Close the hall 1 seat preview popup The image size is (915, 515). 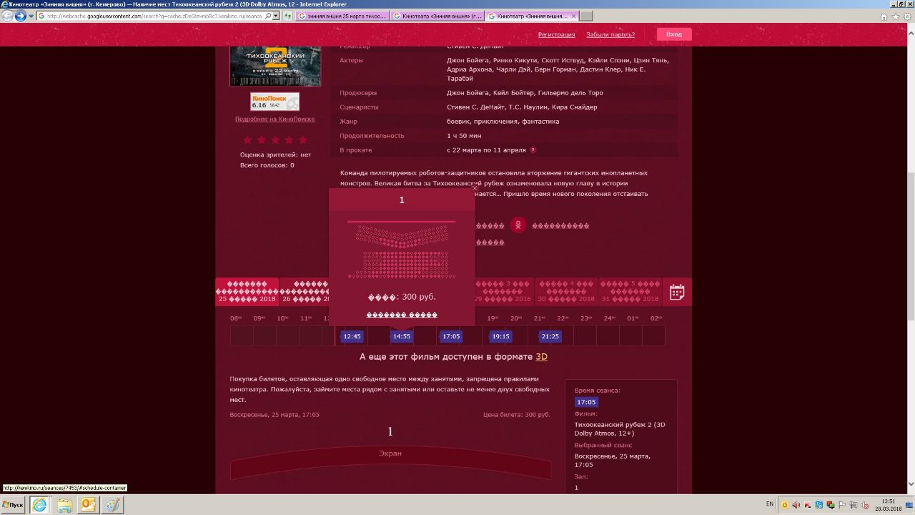474,189
